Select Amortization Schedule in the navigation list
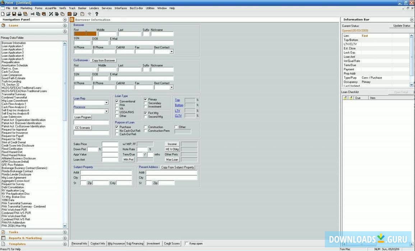This screenshot has width=415, height=251. coord(15,65)
